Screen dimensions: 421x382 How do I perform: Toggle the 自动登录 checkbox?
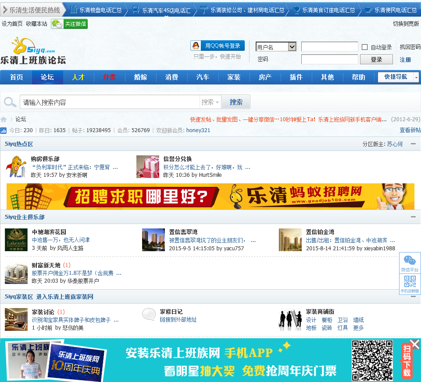[364, 47]
